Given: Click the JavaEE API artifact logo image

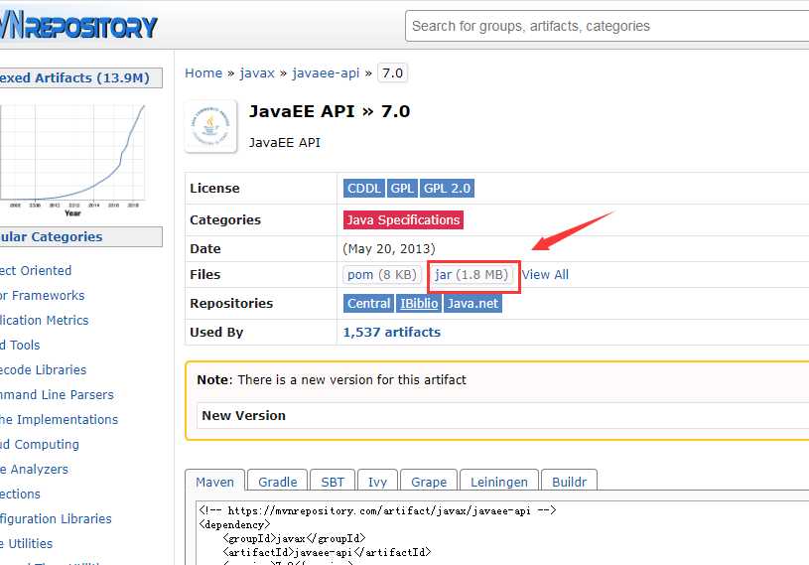Looking at the screenshot, I should tap(210, 126).
